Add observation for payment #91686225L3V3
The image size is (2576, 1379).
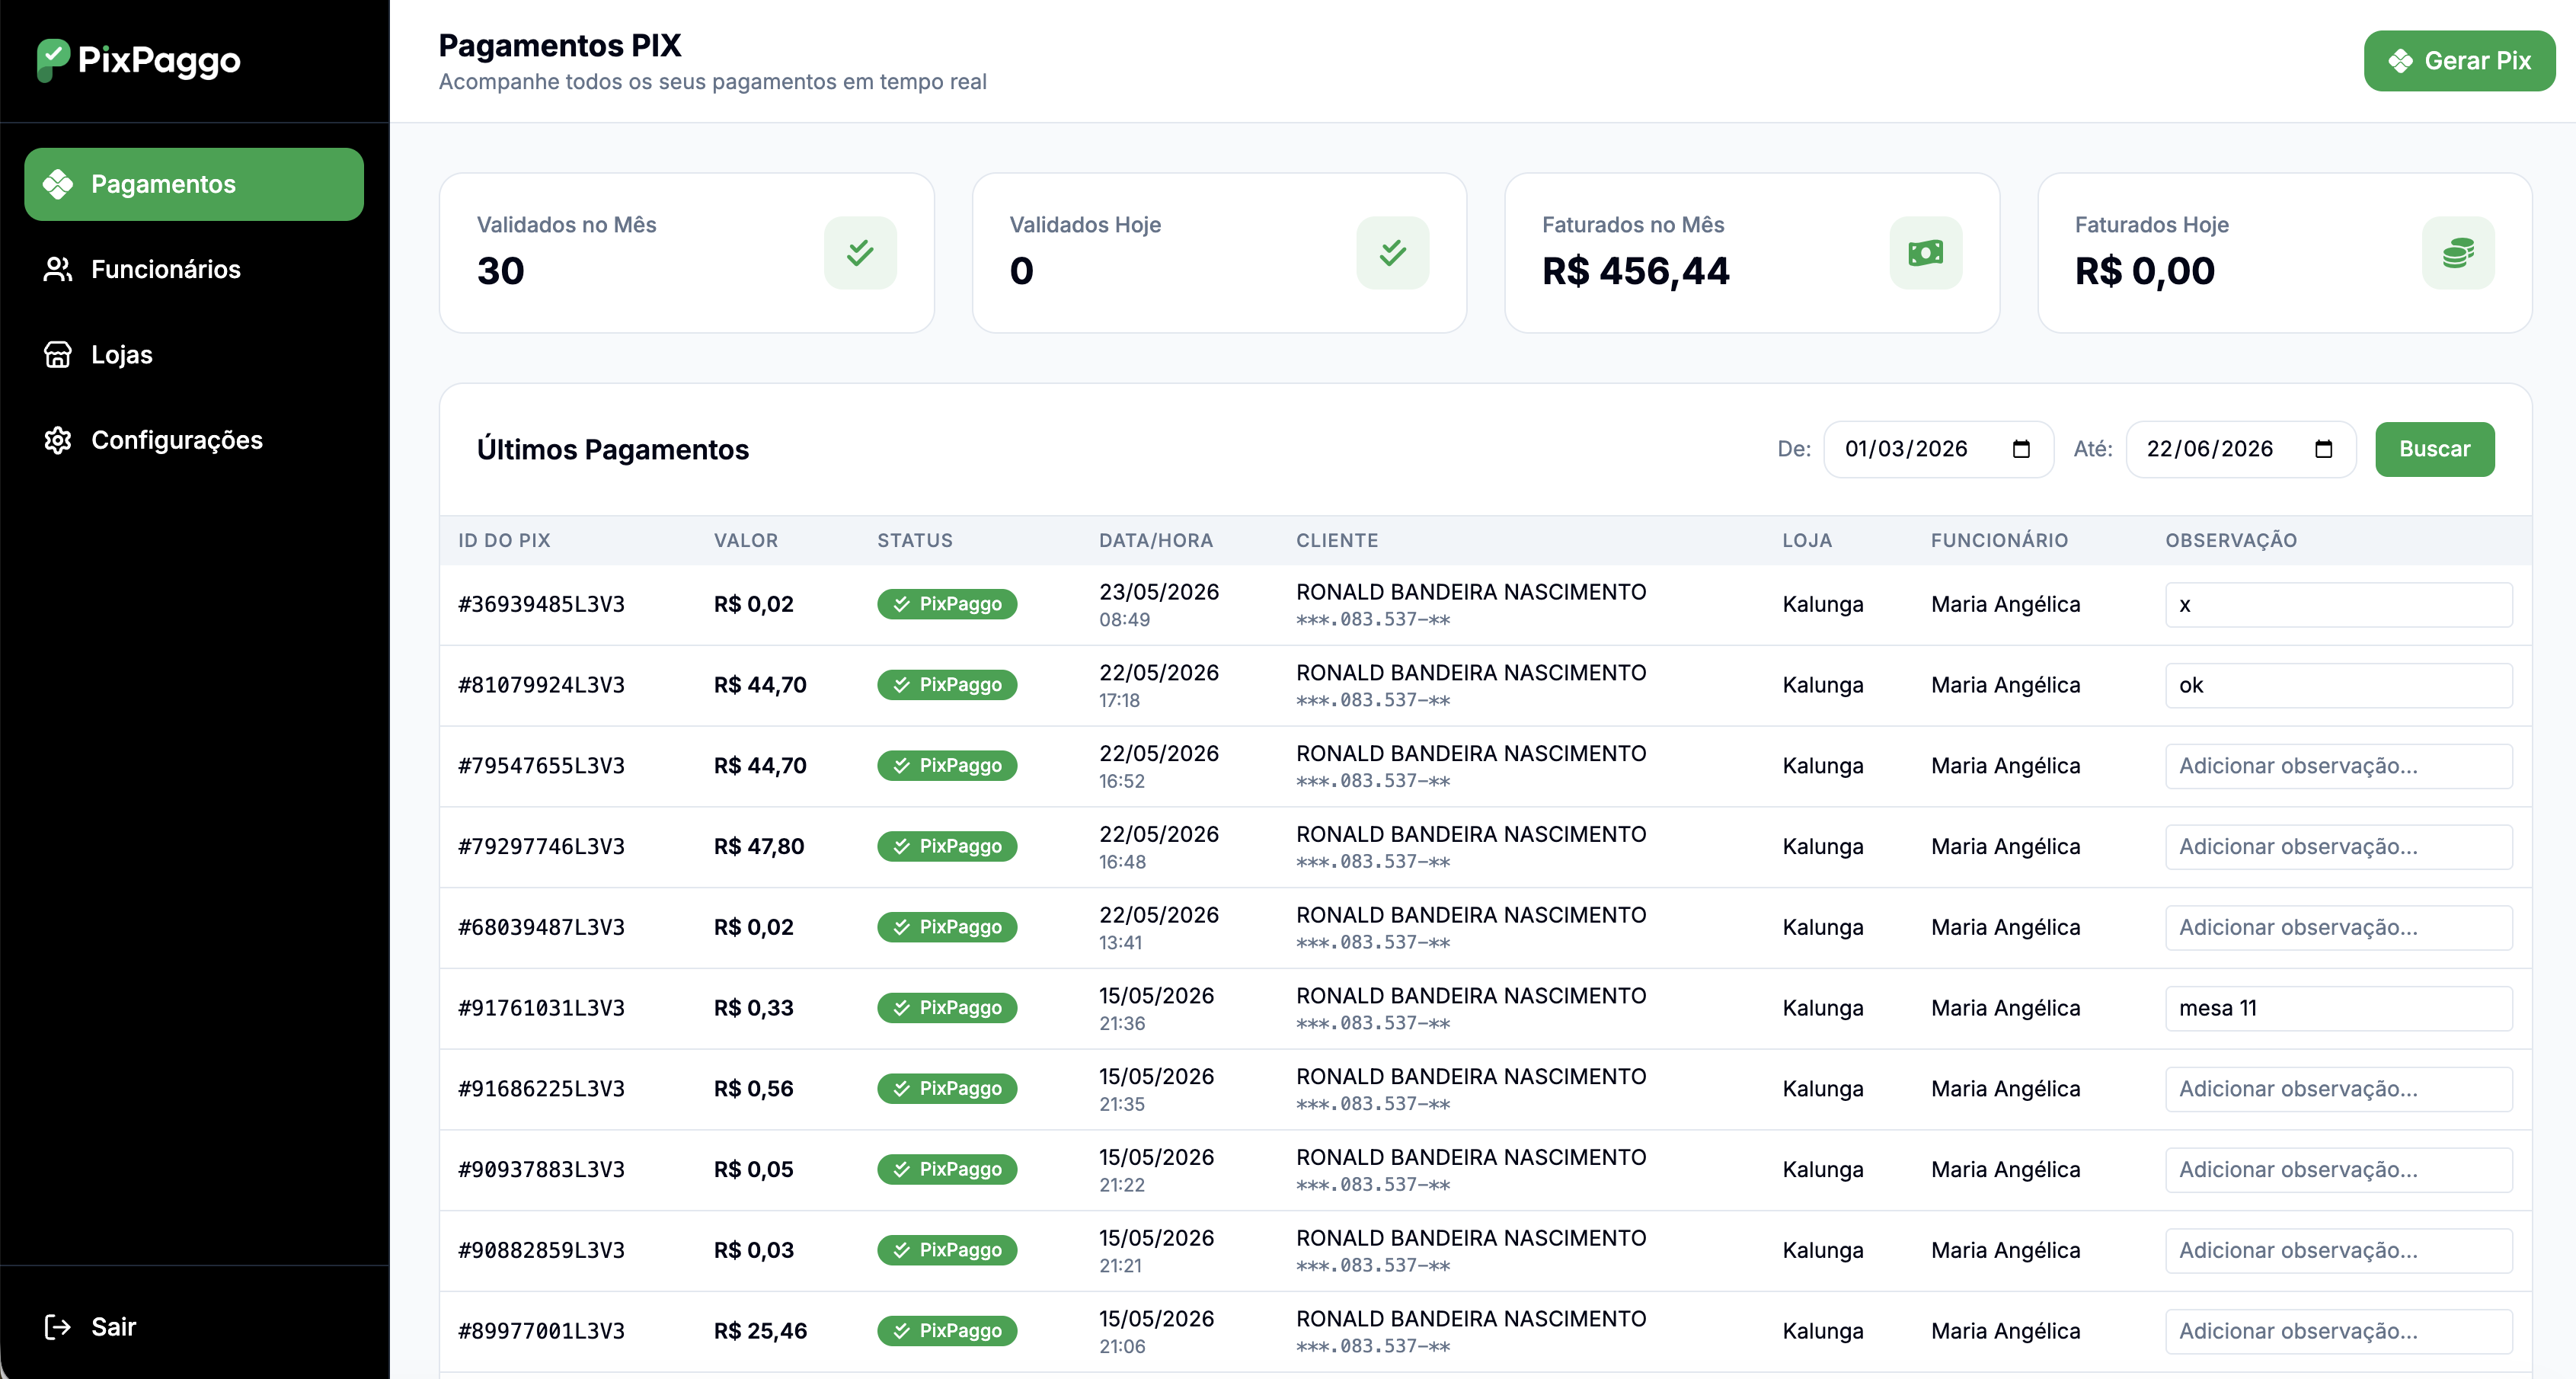[2339, 1089]
